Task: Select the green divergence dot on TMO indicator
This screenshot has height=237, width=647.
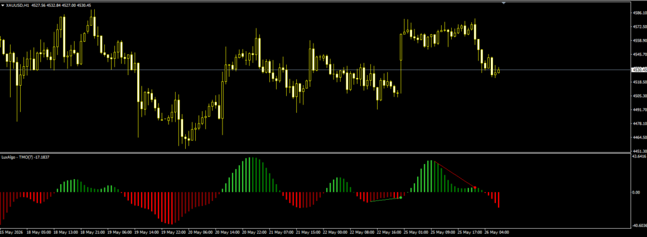Action: [401, 197]
